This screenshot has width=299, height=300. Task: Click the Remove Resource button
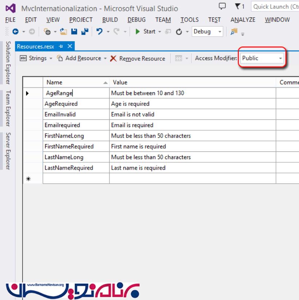[138, 58]
